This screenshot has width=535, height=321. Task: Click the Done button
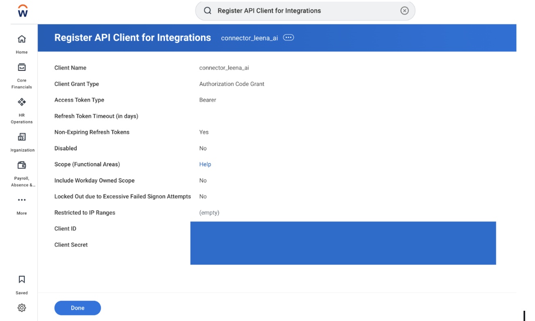pos(77,308)
